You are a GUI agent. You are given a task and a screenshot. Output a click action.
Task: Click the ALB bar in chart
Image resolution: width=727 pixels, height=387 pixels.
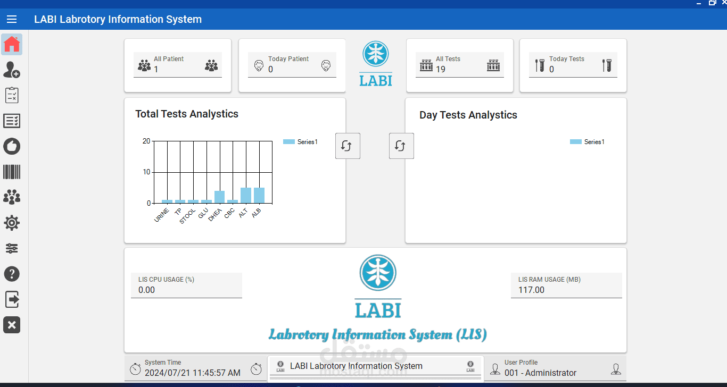[259, 195]
